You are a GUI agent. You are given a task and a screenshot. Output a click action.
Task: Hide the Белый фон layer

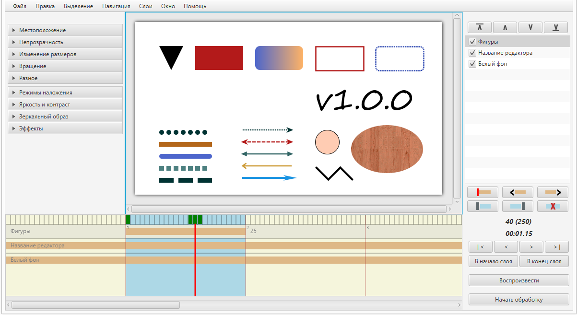click(472, 64)
